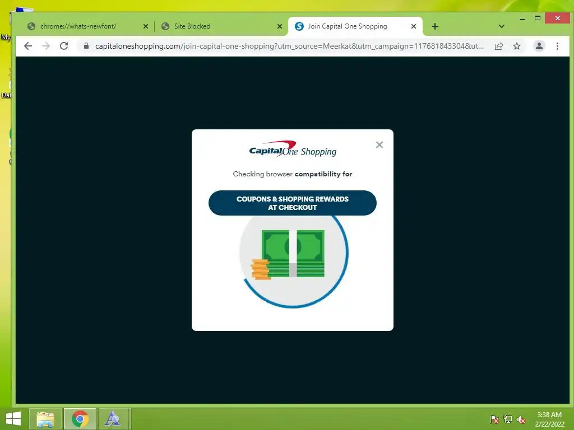Maximize the Chrome window

pyautogui.click(x=538, y=18)
